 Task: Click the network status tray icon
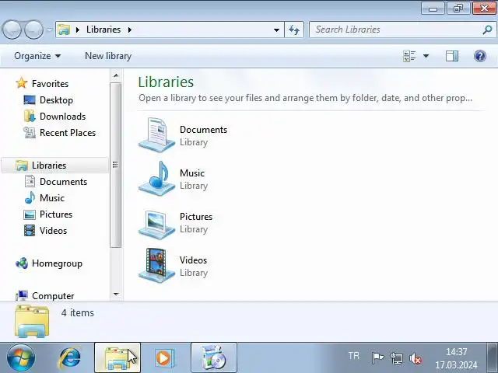click(396, 359)
